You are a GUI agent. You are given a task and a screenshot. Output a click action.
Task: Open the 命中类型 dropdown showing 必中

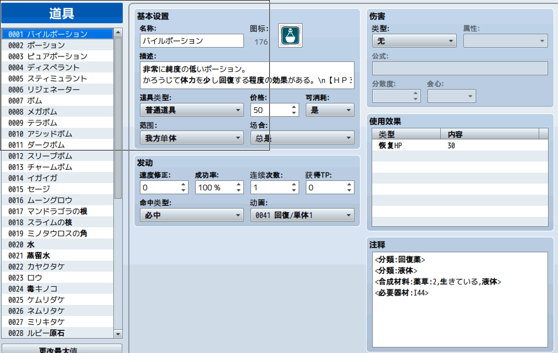tap(191, 215)
